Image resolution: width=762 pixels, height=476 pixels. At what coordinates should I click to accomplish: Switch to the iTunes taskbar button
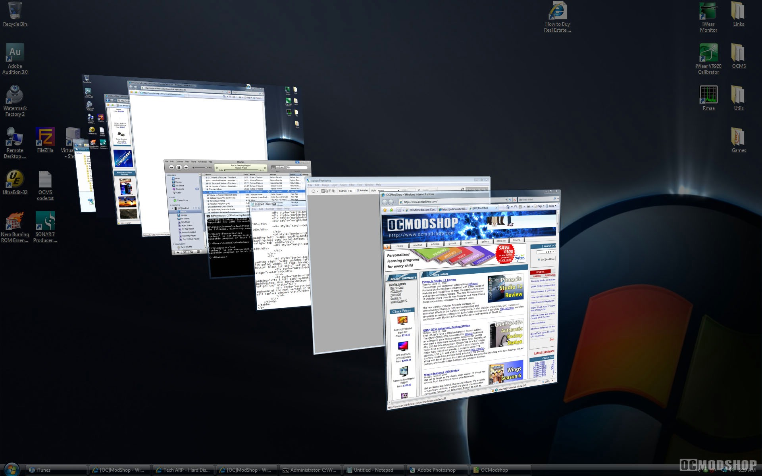(x=56, y=470)
